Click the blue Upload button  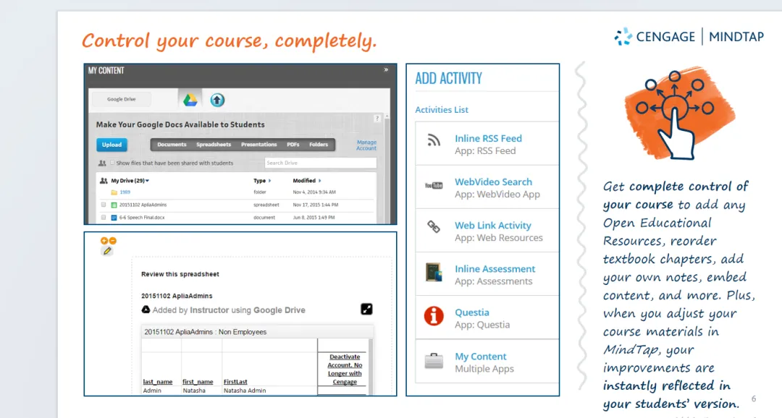112,145
